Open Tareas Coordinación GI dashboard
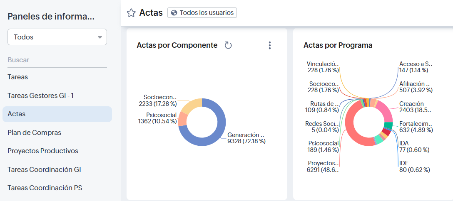This screenshot has width=453, height=201. (44, 169)
